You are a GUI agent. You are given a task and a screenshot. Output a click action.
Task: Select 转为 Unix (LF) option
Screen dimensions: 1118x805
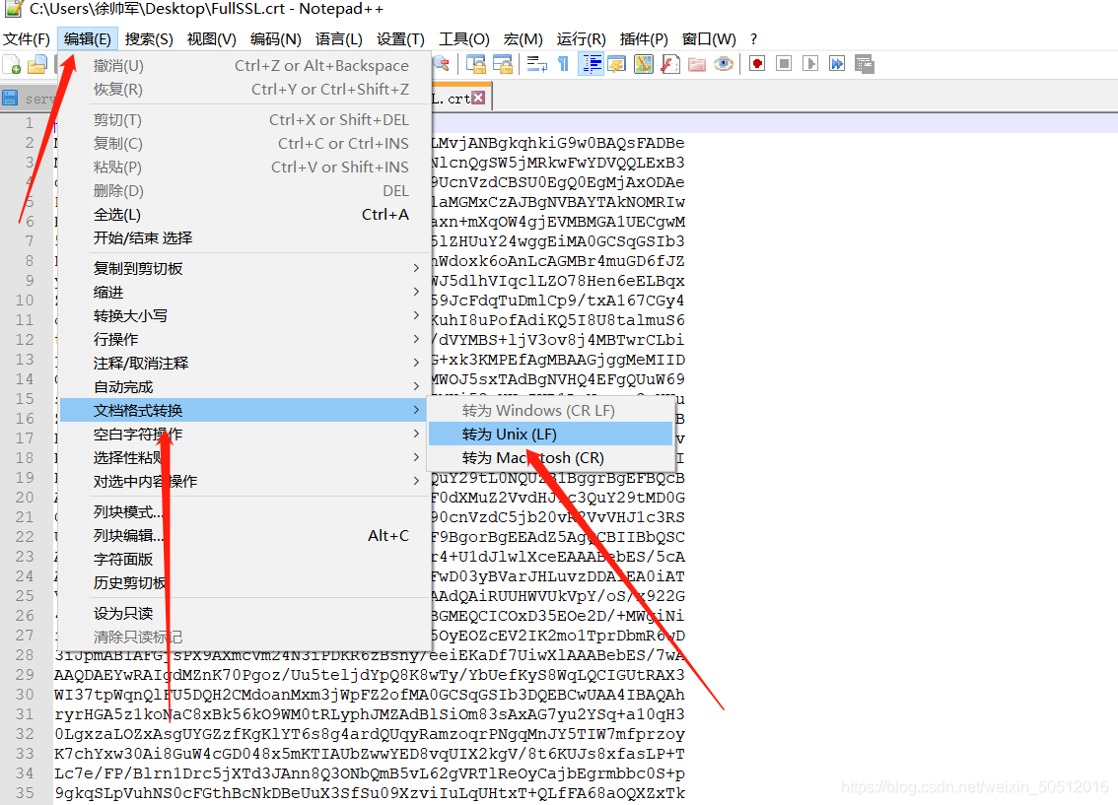550,434
